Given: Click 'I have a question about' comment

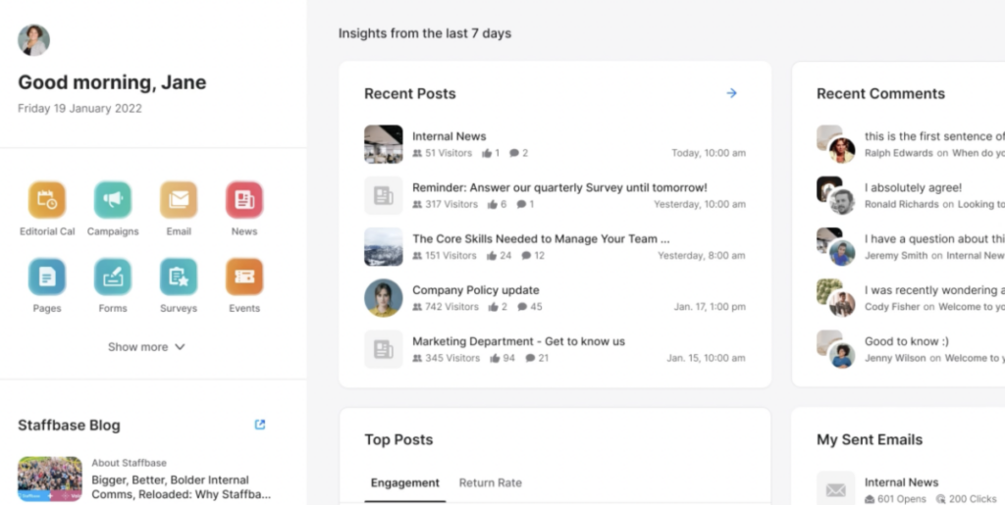Looking at the screenshot, I should (934, 238).
